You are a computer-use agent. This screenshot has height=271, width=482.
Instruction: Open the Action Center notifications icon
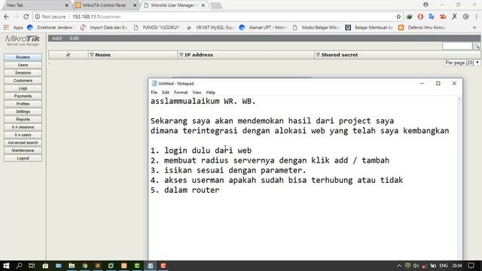(471, 266)
